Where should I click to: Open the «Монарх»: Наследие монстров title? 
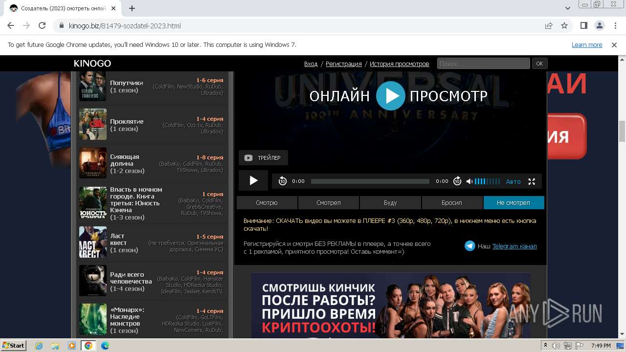[127, 316]
